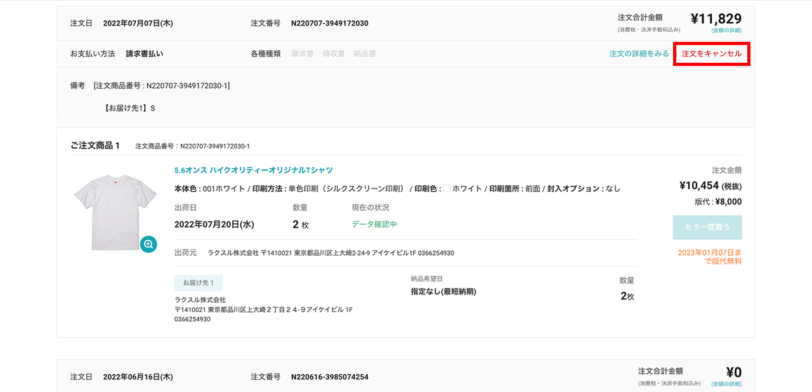Screen dimensions: 812x392
Task: Click 金額の詳細 under ¥0 total
Action: [726, 384]
